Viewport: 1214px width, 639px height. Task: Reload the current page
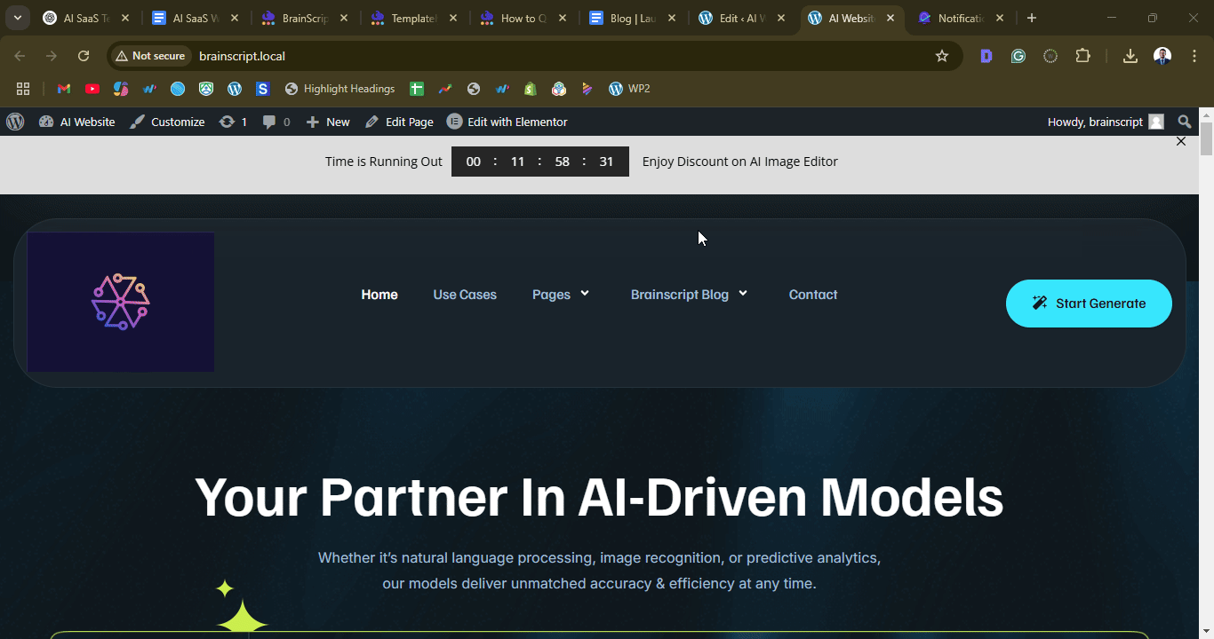84,56
